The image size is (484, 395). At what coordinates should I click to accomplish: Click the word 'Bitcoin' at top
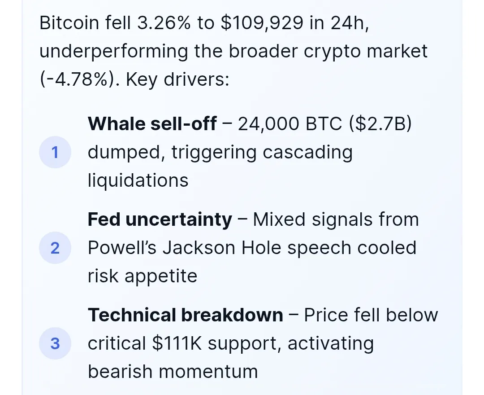pos(69,23)
